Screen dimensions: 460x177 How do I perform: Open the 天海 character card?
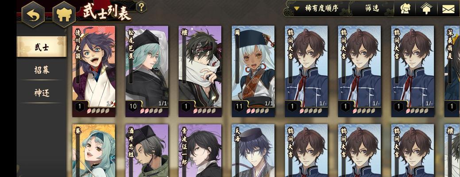pos(253,150)
